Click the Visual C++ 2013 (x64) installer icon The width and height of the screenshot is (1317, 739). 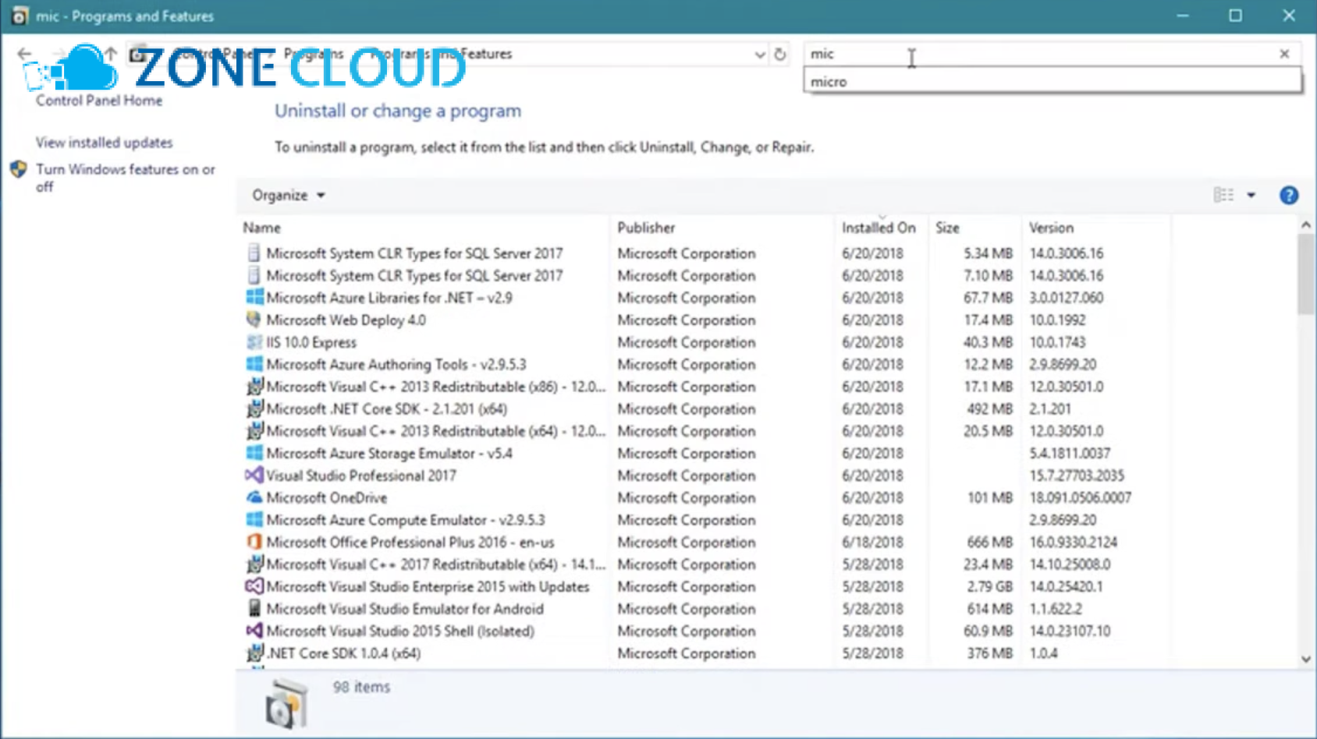tap(254, 431)
